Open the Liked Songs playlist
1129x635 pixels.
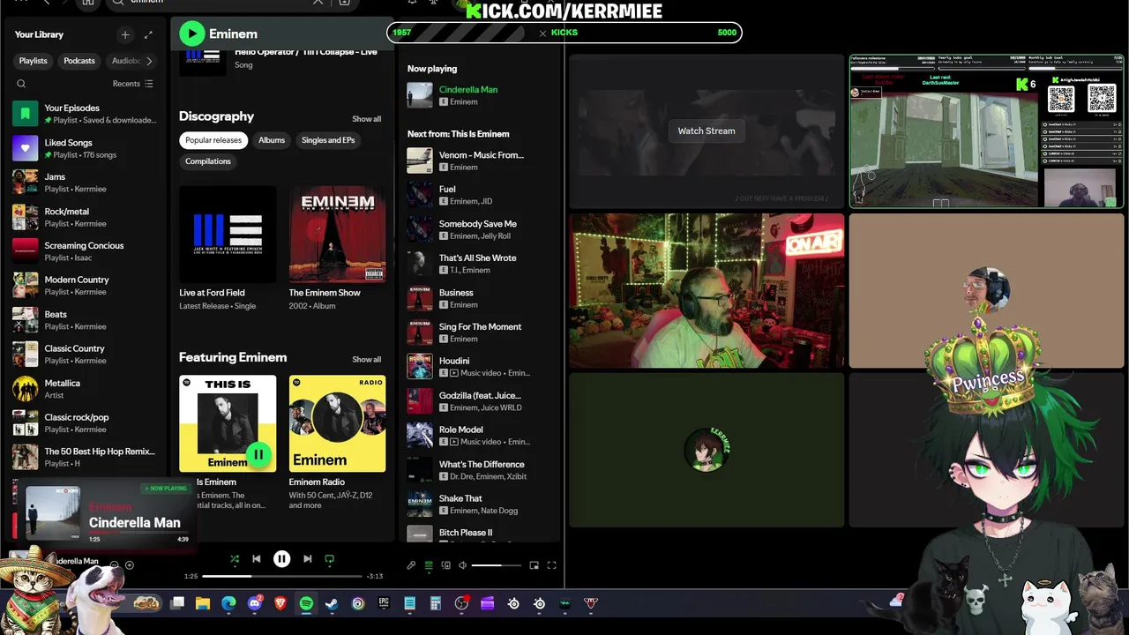(x=85, y=148)
